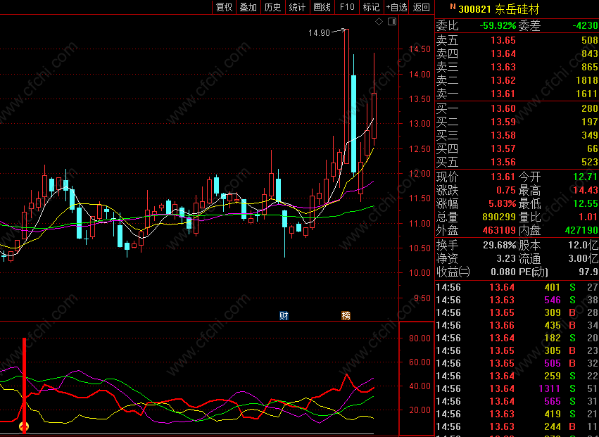Click the PE(动) 97.9 value
Screen dimensions: 599x437
[588, 272]
